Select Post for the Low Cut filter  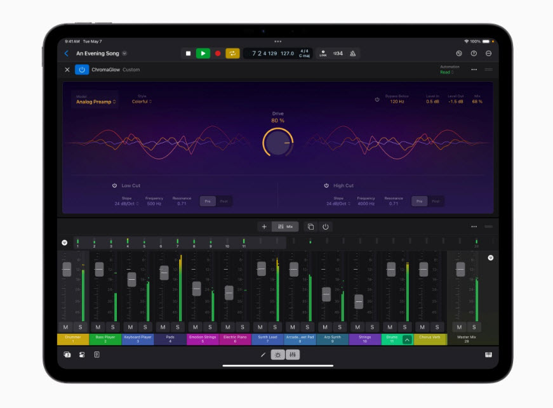[x=224, y=201]
